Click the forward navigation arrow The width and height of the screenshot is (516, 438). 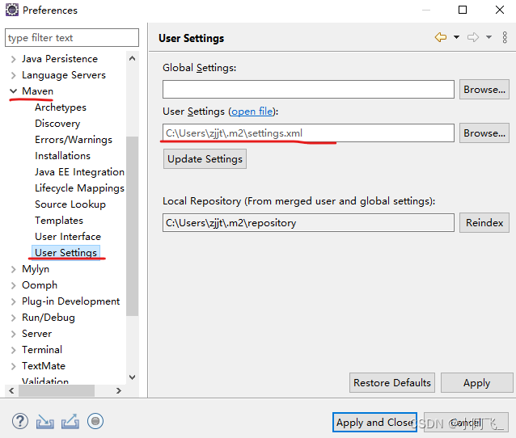473,37
